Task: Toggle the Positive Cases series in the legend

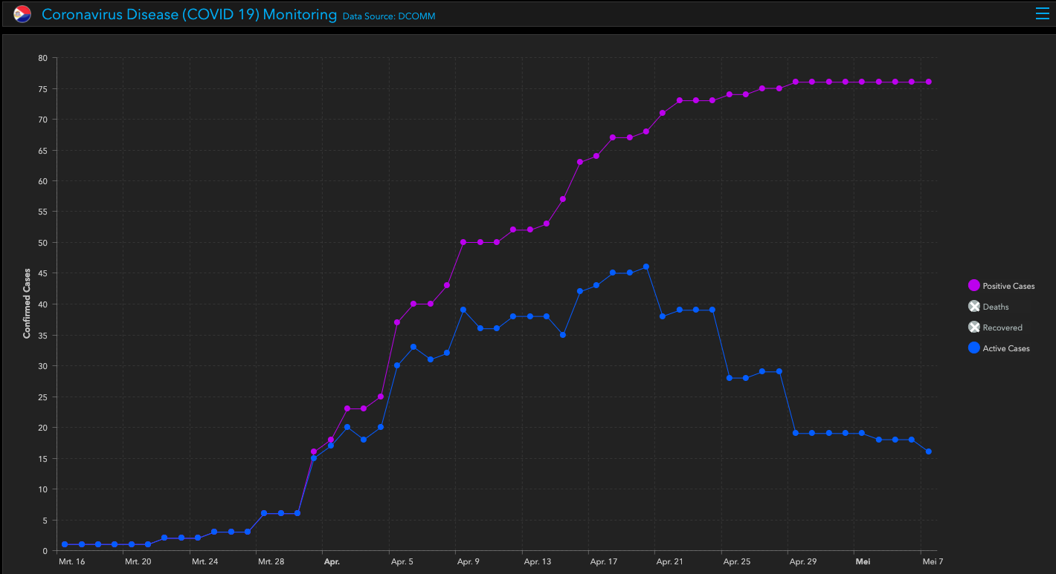Action: [1001, 286]
